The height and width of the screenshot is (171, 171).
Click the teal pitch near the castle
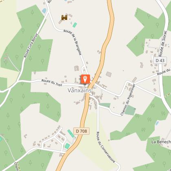pyautogui.click(x=75, y=25)
